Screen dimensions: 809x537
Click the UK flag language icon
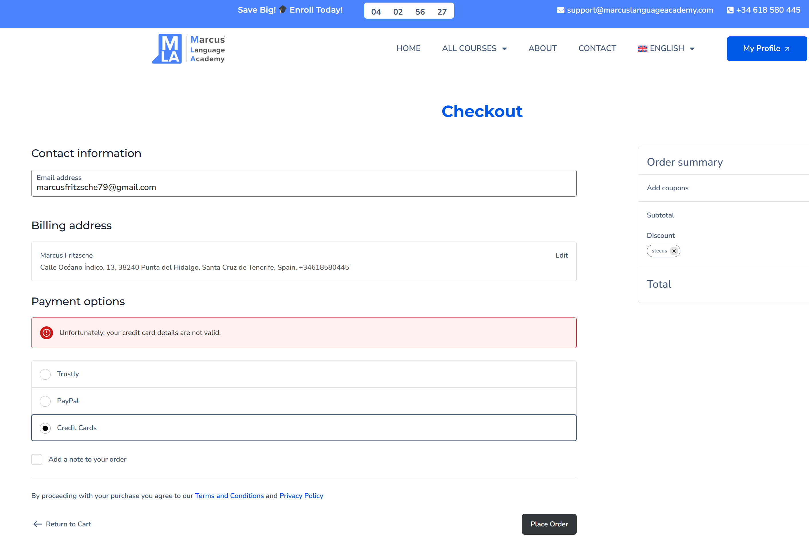point(642,49)
